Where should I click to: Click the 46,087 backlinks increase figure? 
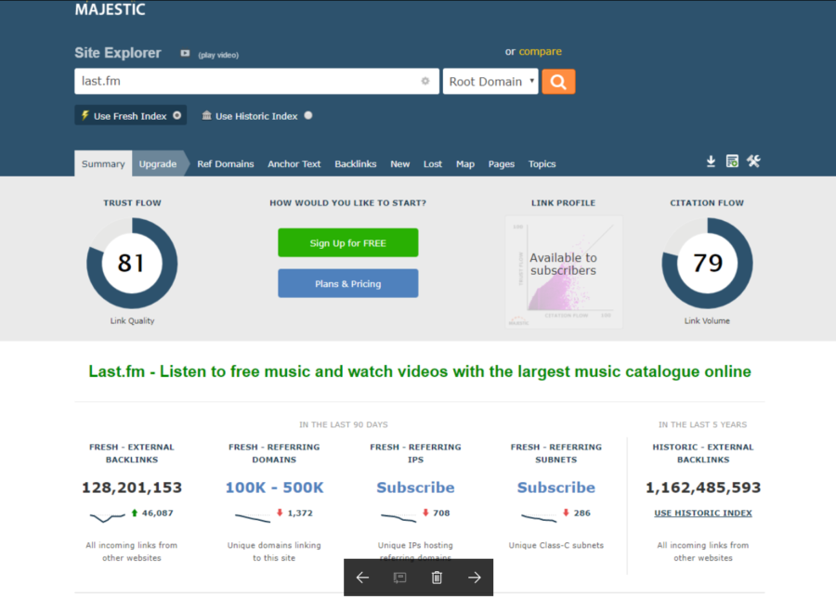click(x=157, y=513)
